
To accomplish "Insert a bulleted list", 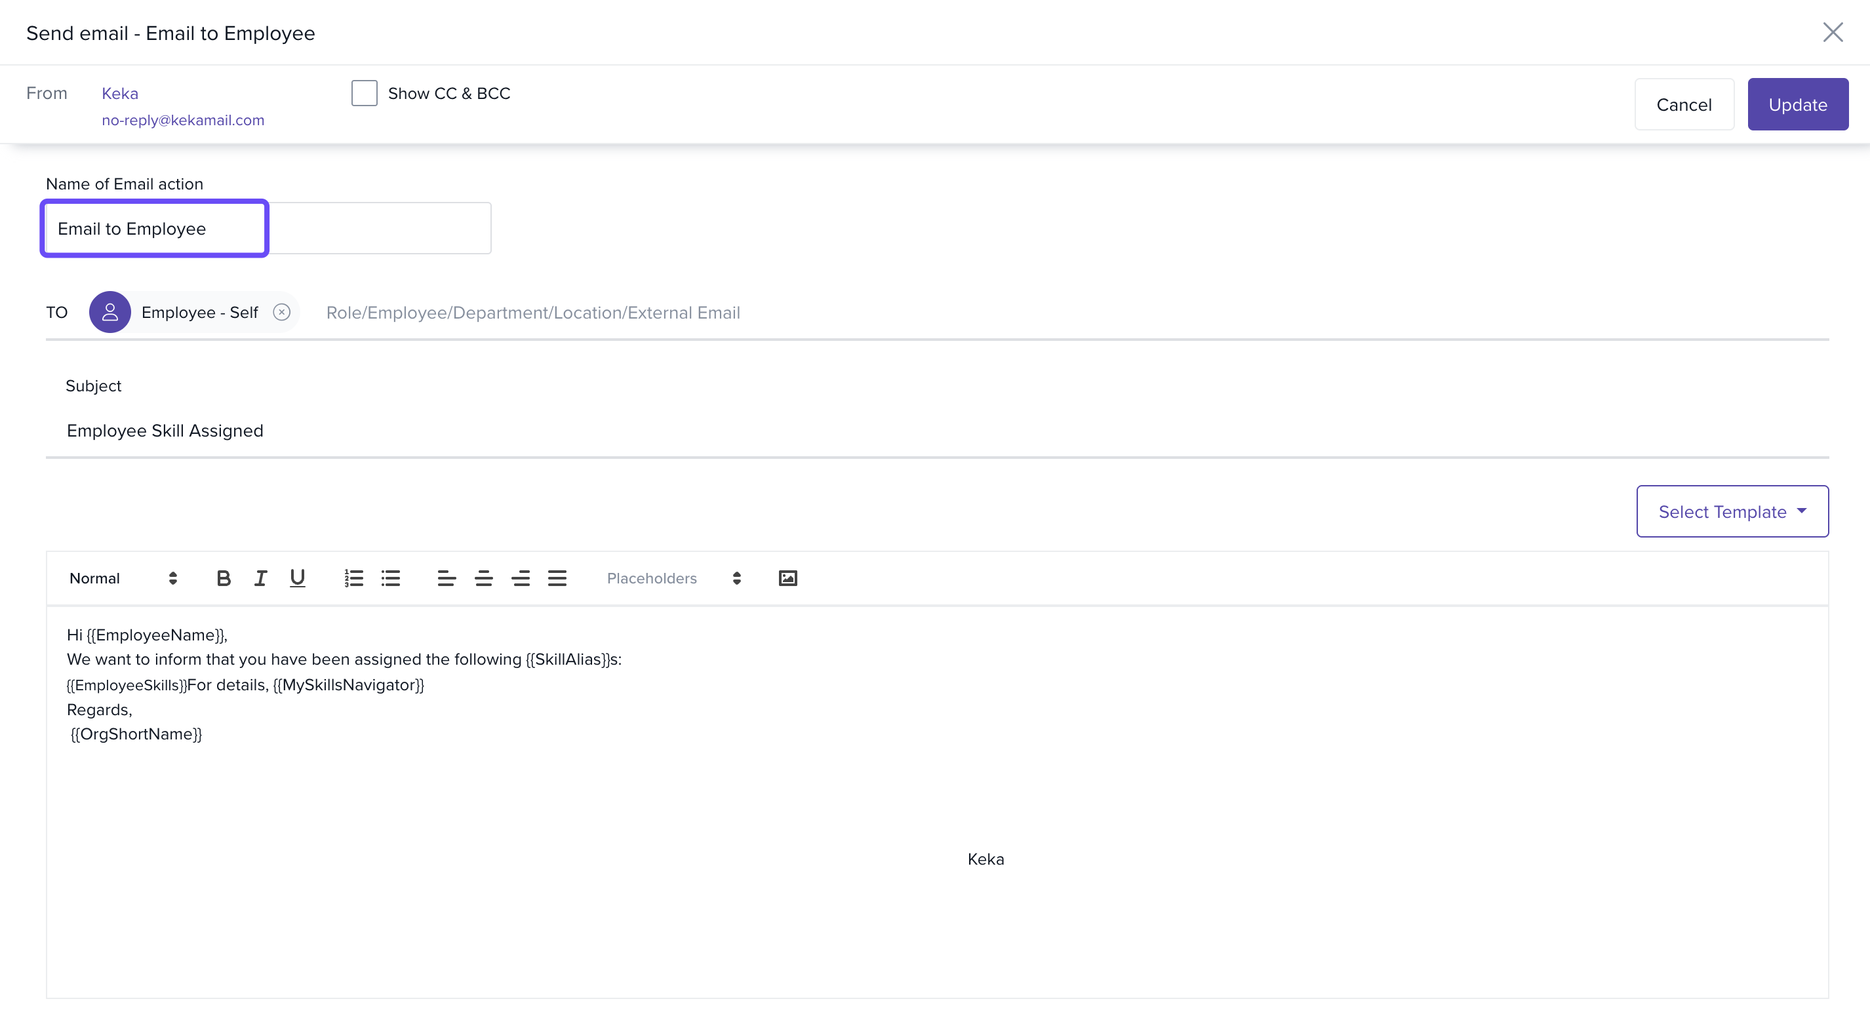I will pyautogui.click(x=391, y=578).
